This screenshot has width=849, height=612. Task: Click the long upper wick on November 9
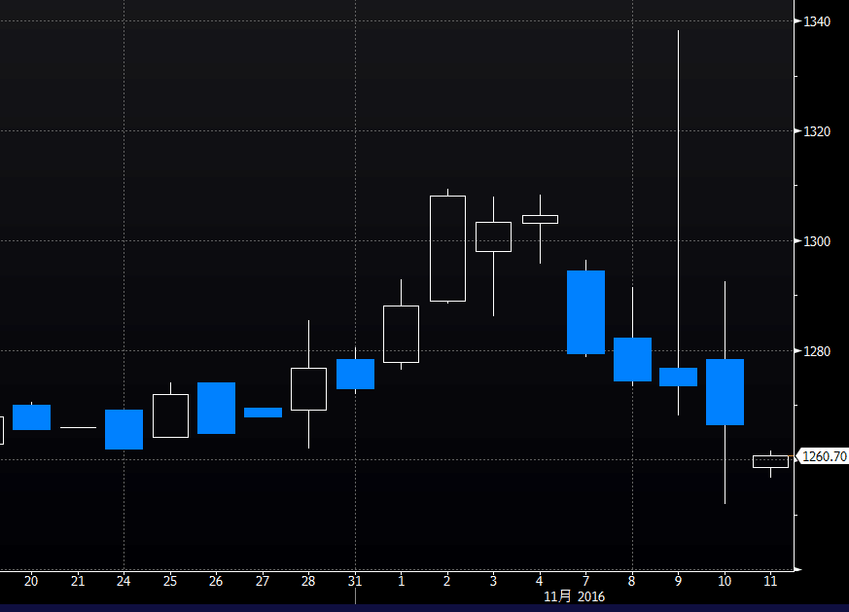click(x=678, y=195)
